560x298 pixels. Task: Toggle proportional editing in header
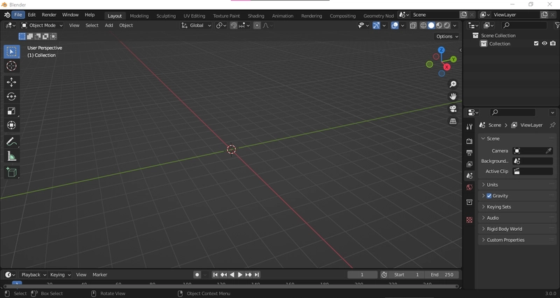257,25
